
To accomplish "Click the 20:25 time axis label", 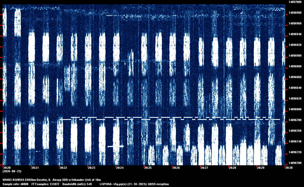I will tap(148, 168).
